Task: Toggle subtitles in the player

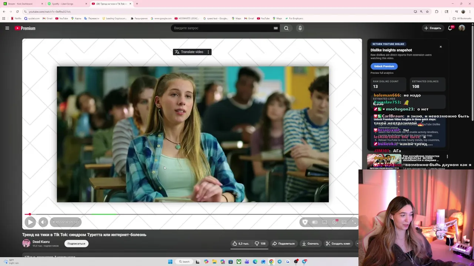Action: pyautogui.click(x=325, y=222)
